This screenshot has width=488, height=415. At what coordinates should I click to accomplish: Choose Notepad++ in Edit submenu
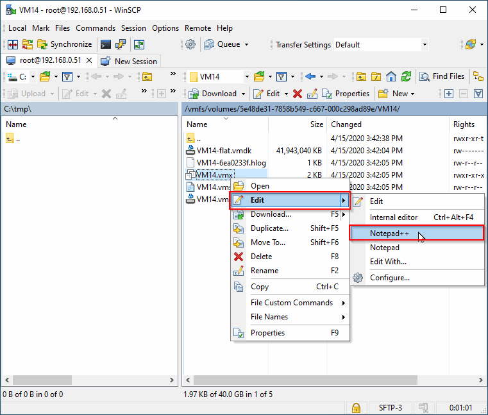(x=417, y=233)
